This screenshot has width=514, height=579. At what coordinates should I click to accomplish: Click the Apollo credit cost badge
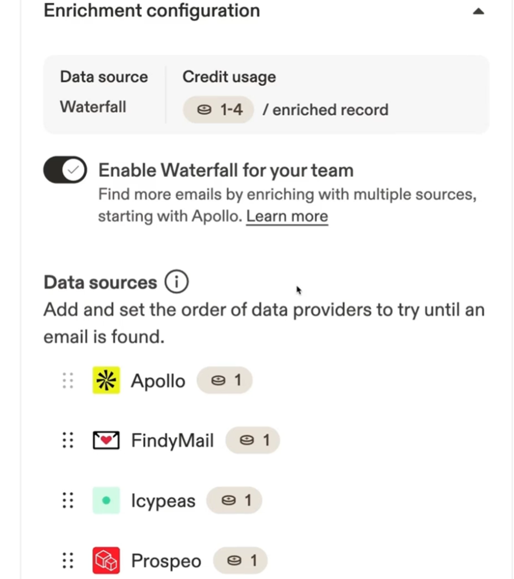[225, 381]
